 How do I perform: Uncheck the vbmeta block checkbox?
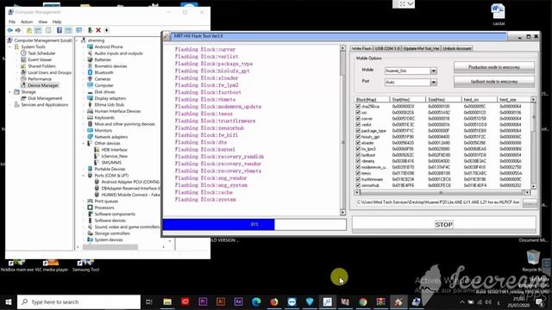point(358,161)
